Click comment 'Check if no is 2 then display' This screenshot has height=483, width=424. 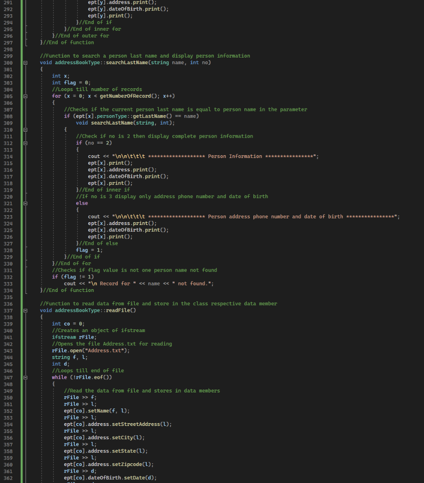[165, 136]
